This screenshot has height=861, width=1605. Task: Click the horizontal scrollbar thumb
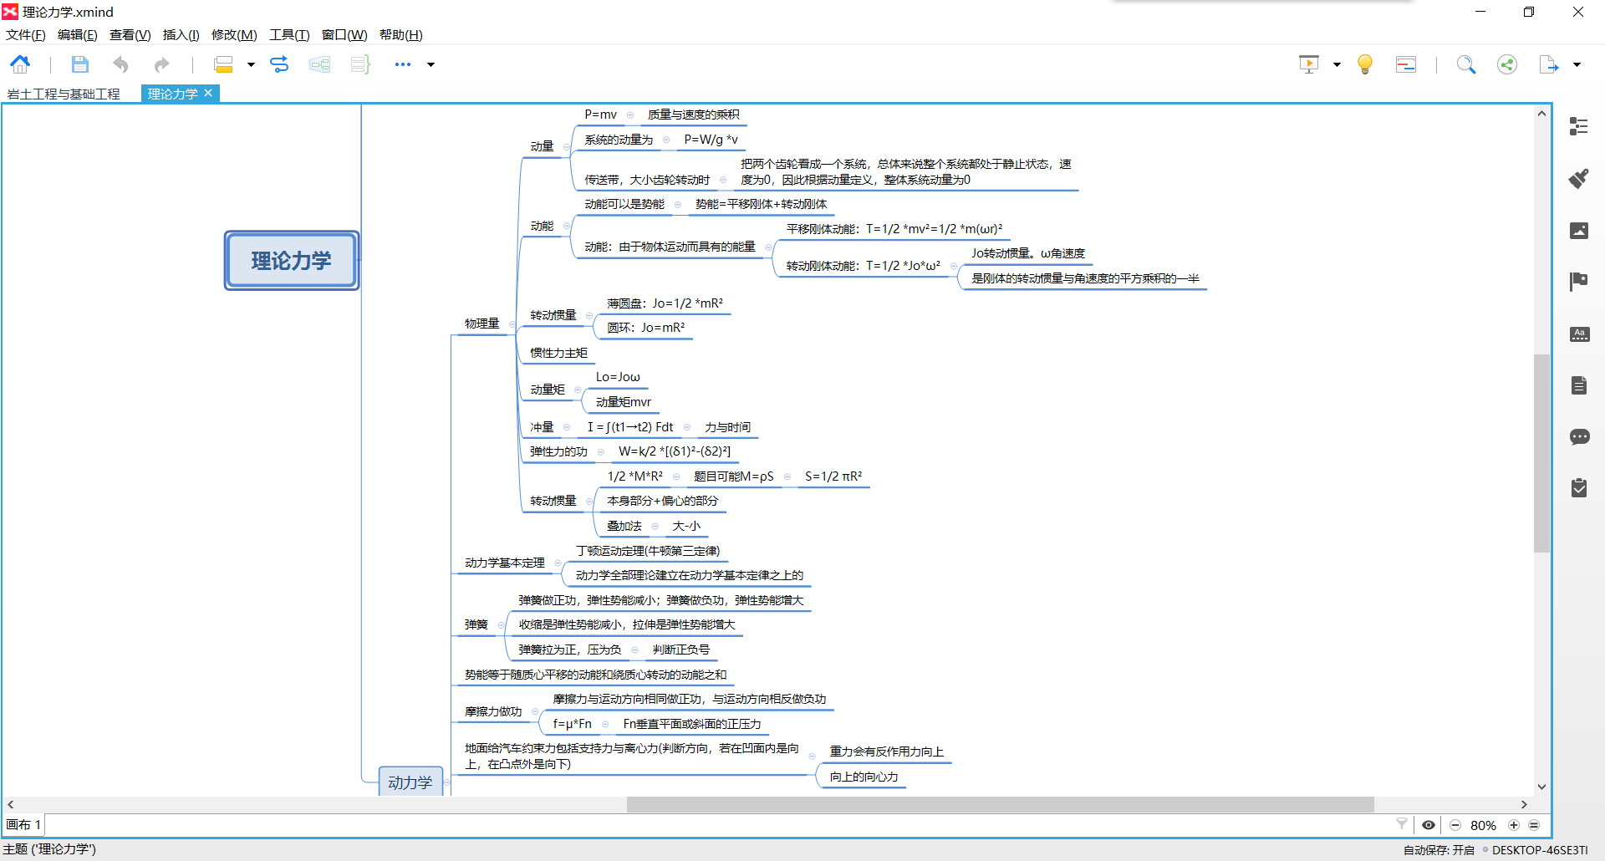point(1000,804)
